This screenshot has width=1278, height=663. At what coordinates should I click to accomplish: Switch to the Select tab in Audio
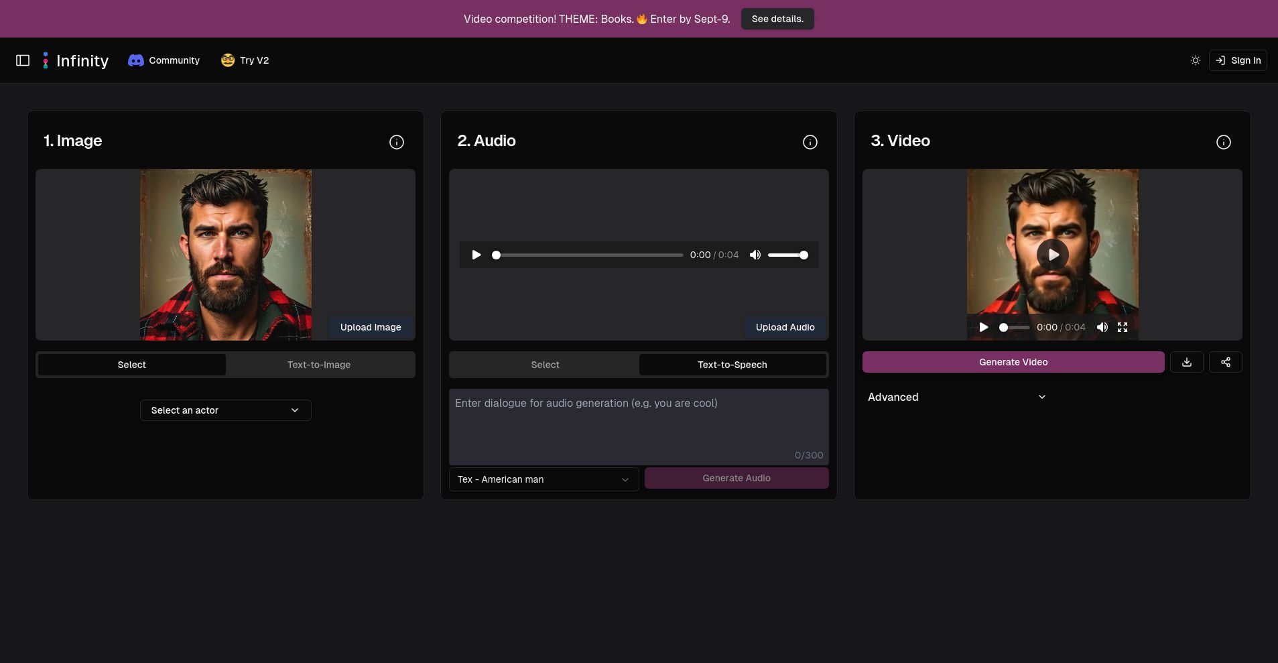[x=545, y=364]
